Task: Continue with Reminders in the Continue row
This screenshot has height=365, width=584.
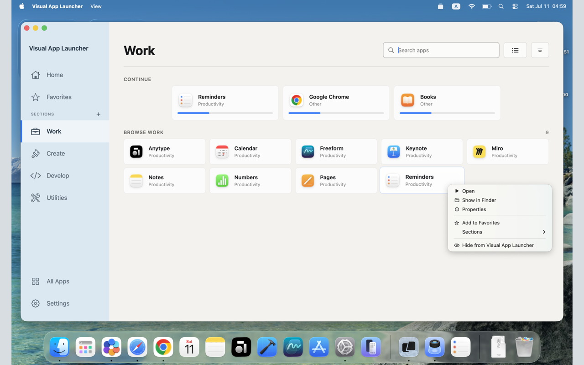Action: click(x=225, y=103)
